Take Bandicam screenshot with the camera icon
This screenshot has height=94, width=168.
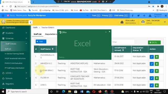click(x=103, y=2)
